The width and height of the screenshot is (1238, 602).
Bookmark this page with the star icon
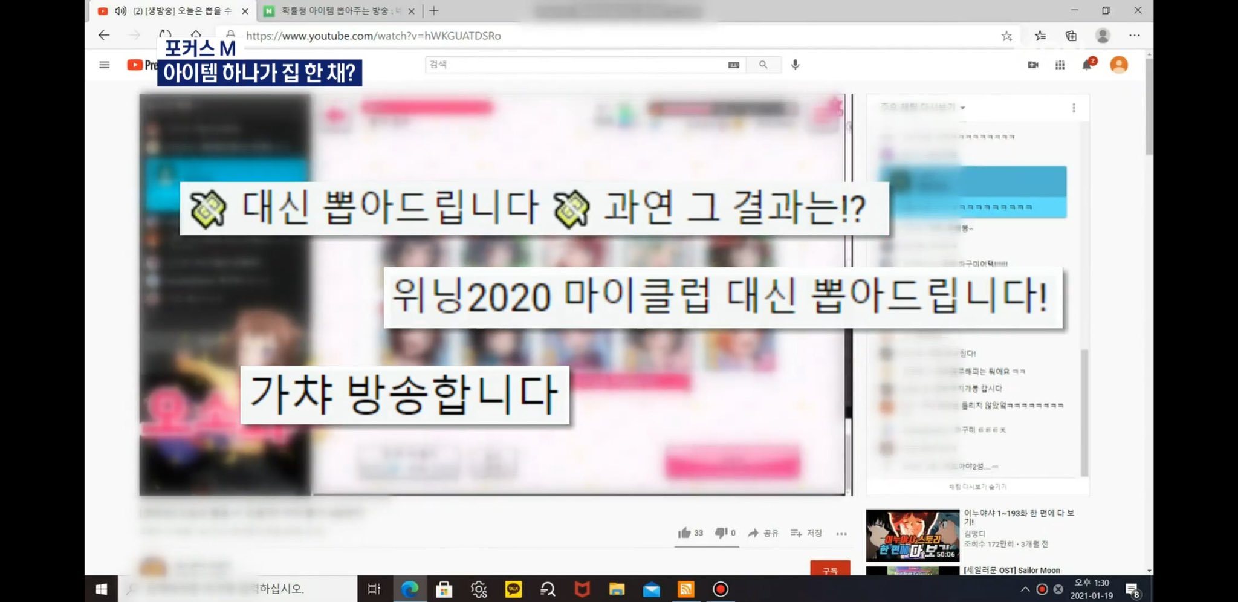coord(1006,36)
